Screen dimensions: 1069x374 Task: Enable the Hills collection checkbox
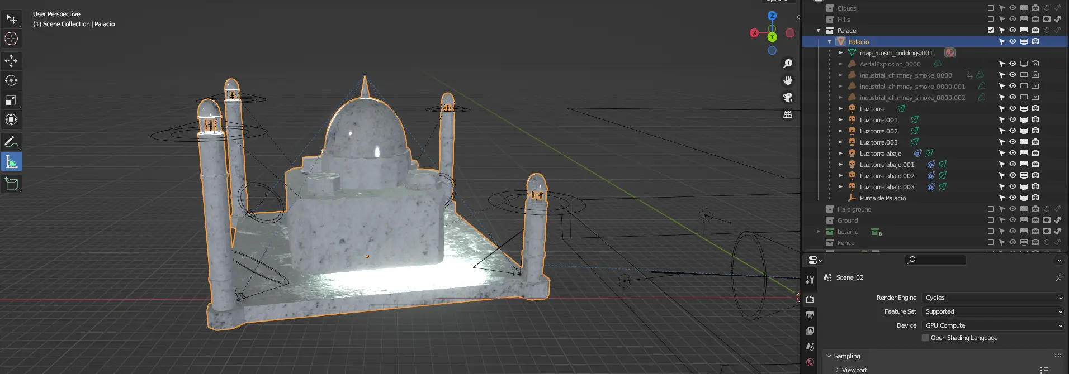pyautogui.click(x=991, y=19)
